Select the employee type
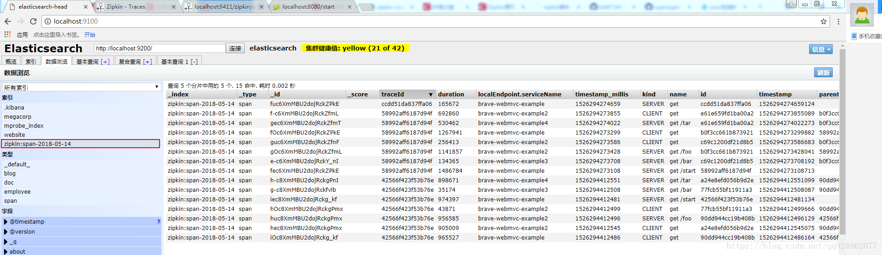This screenshot has height=255, width=882. click(81, 192)
